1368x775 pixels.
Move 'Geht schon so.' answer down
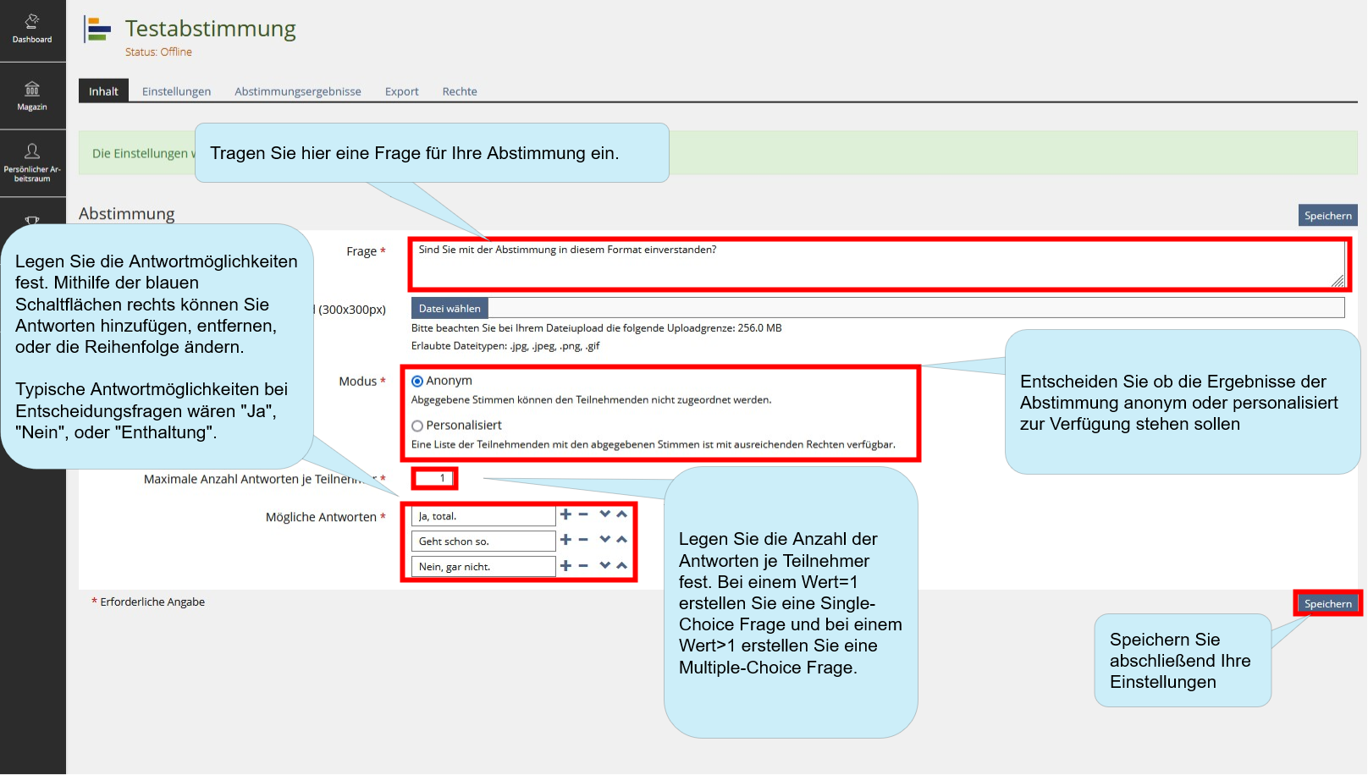(604, 540)
